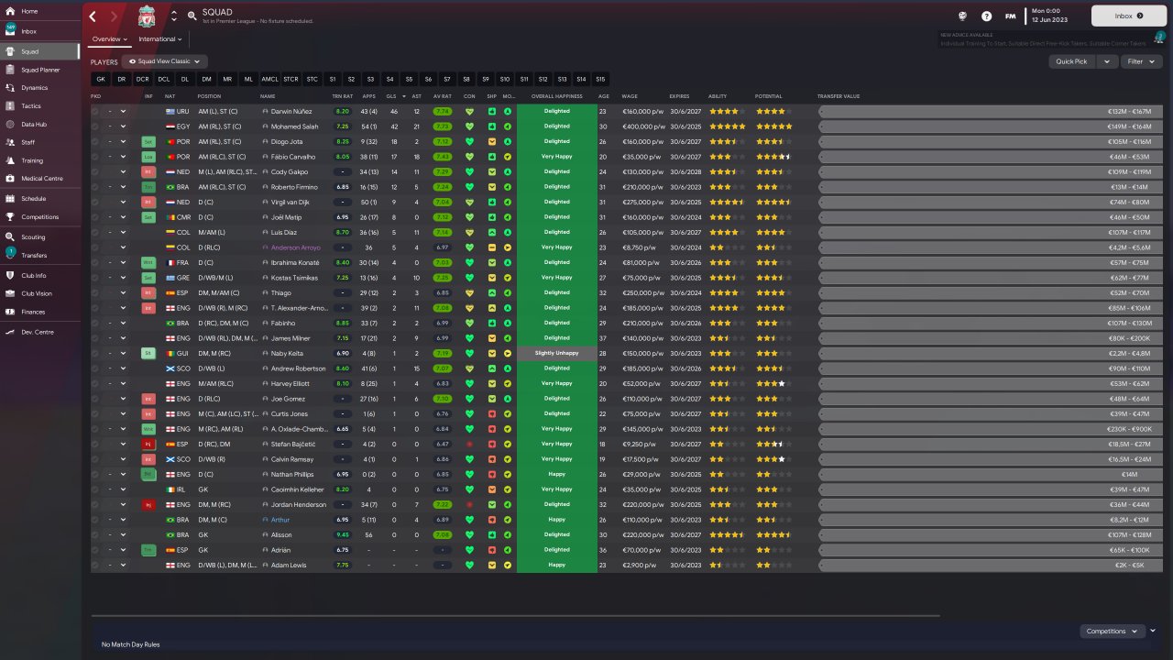The width and height of the screenshot is (1173, 660).
Task: Open the Filter dropdown
Action: (x=1141, y=61)
